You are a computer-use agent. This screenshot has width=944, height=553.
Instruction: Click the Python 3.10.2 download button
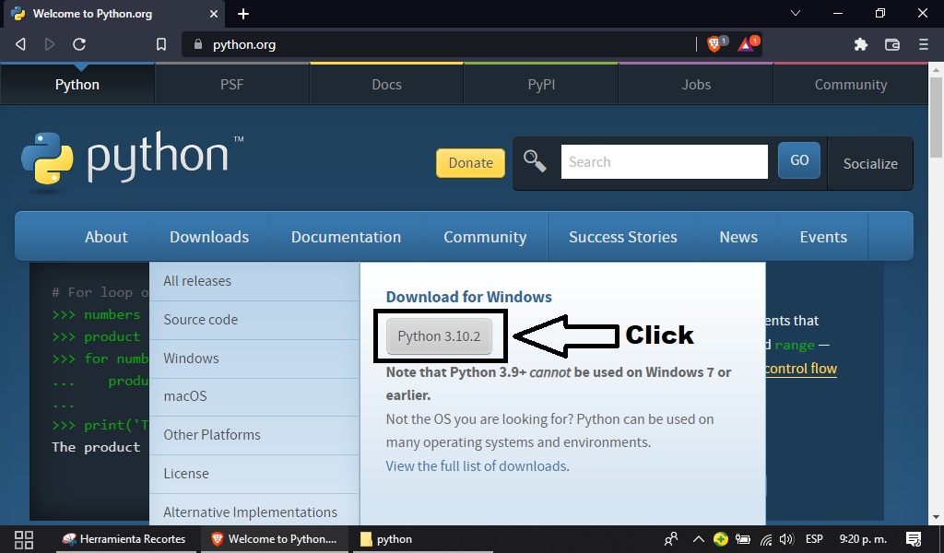pos(439,335)
